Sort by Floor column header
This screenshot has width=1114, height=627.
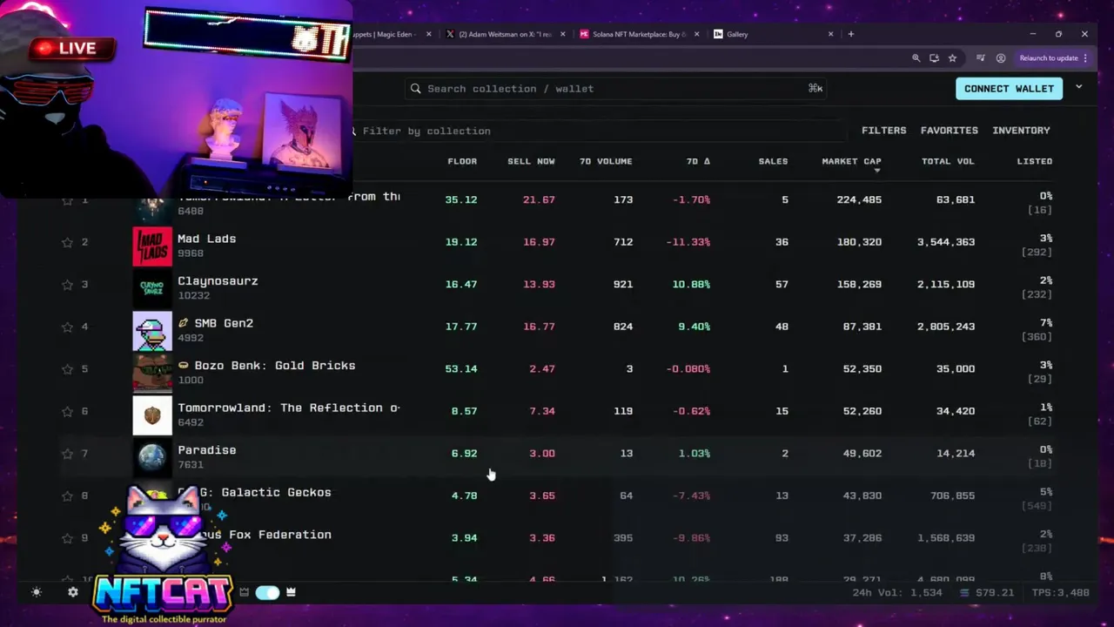point(462,161)
